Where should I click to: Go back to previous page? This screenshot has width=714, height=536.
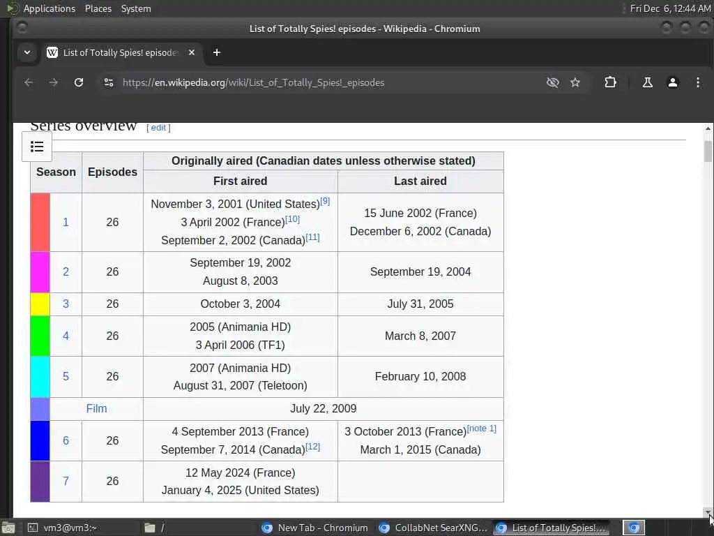(x=28, y=82)
